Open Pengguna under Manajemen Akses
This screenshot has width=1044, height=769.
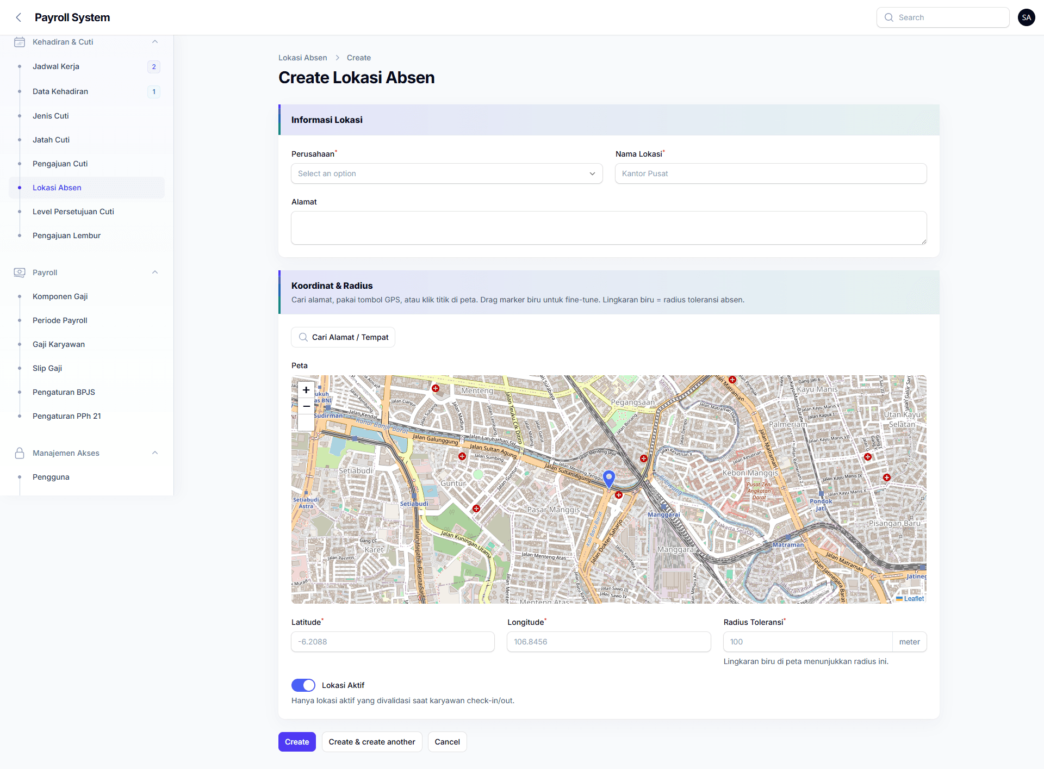click(87, 477)
